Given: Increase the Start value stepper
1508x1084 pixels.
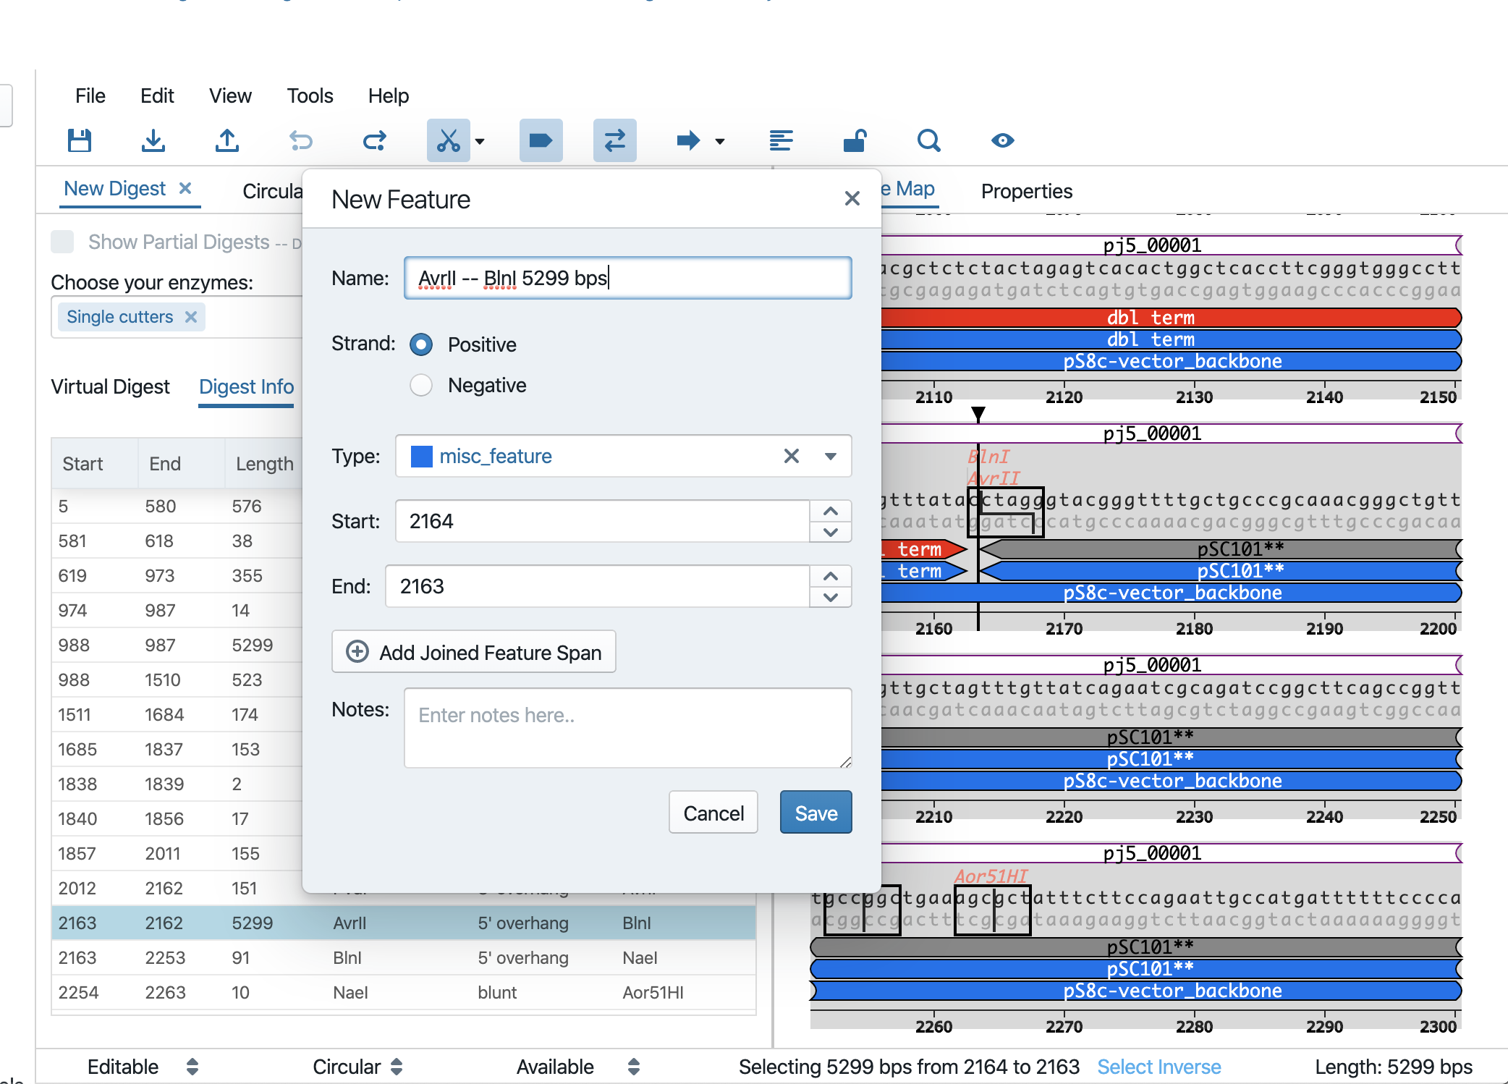Looking at the screenshot, I should 831,511.
